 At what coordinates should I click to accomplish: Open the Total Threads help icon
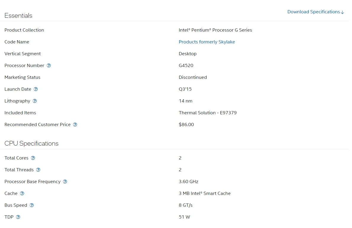tap(38, 170)
